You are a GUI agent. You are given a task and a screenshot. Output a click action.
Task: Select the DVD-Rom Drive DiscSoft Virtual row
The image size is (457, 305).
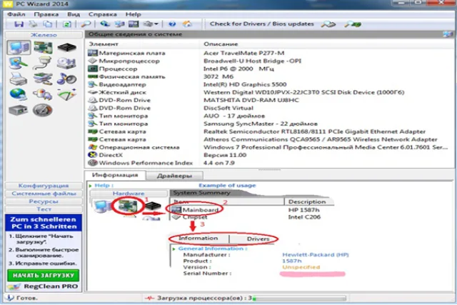click(269, 108)
